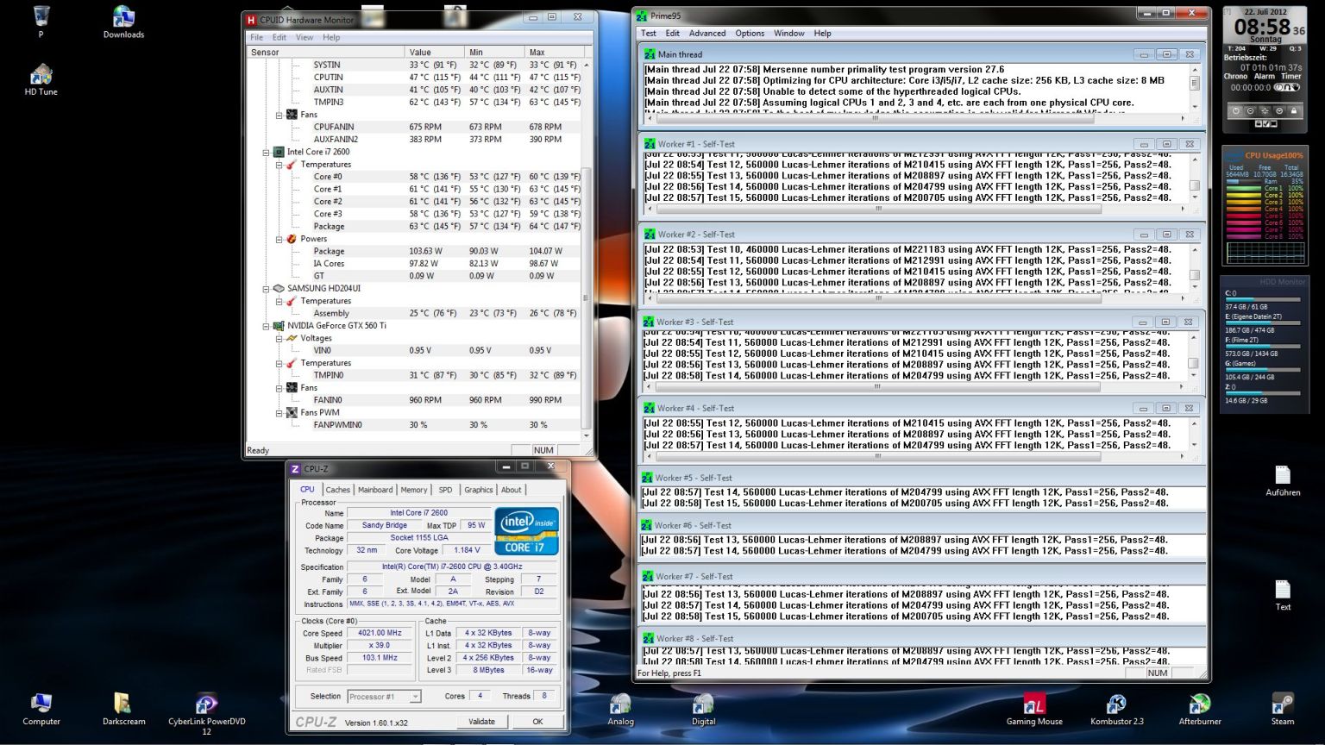Click the SAMSUNG HD204UI drive icon
The image size is (1325, 745).
pos(279,289)
